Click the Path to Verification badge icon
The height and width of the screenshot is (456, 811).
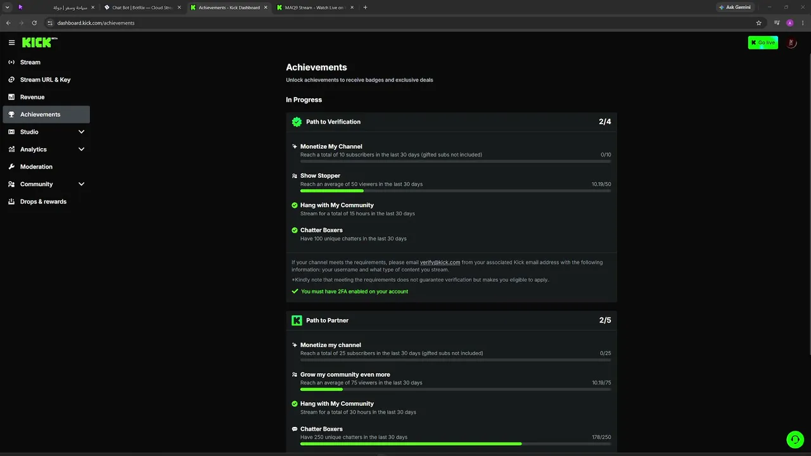click(x=297, y=122)
